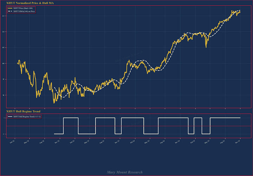253x176 pixels.
Task: Click the Aug '23 x-axis label
Action: (x=102, y=142)
